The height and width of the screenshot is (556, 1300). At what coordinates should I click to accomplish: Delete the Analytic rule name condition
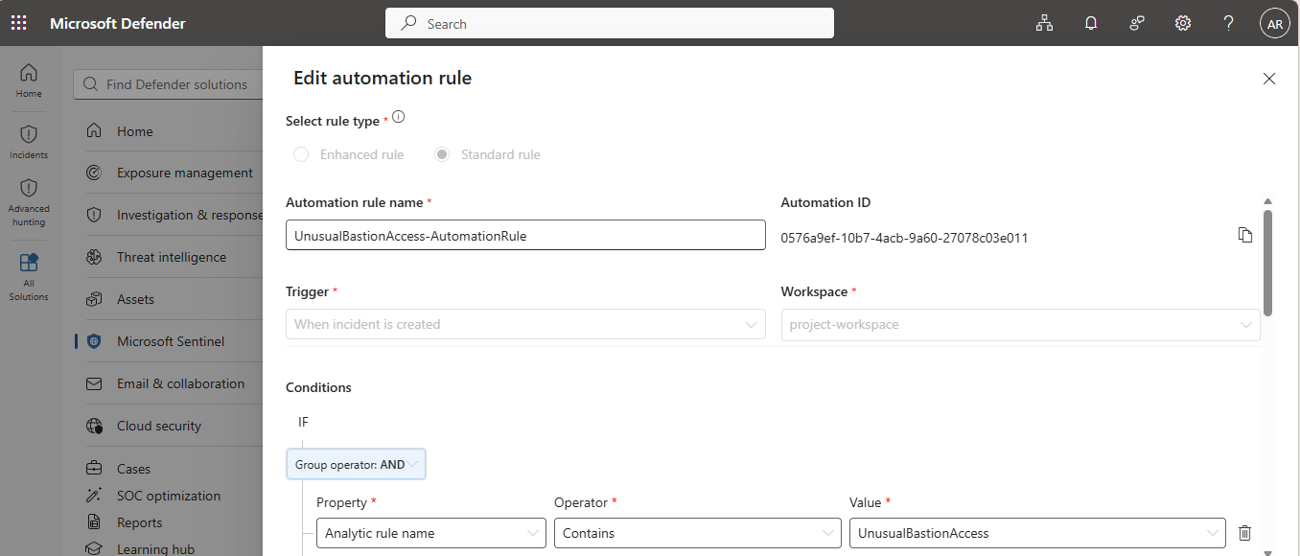click(1244, 533)
